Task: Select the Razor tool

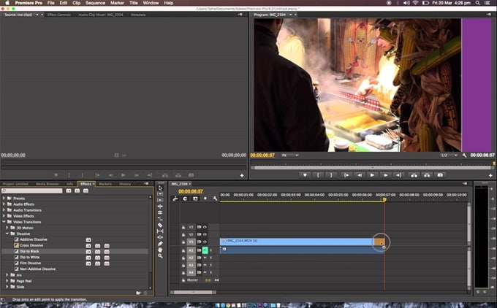Action: (x=160, y=225)
